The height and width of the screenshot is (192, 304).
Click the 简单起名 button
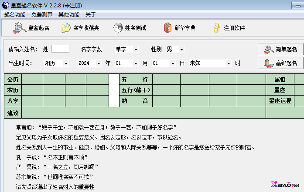tap(280, 49)
